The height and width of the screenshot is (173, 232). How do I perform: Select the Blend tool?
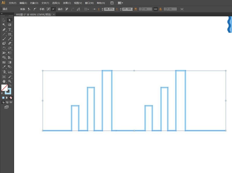10,67
